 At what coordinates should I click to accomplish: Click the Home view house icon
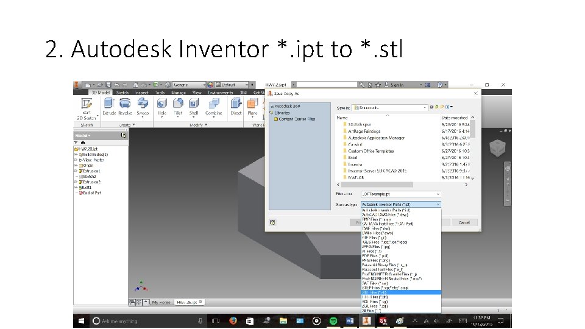pyautogui.click(x=135, y=85)
